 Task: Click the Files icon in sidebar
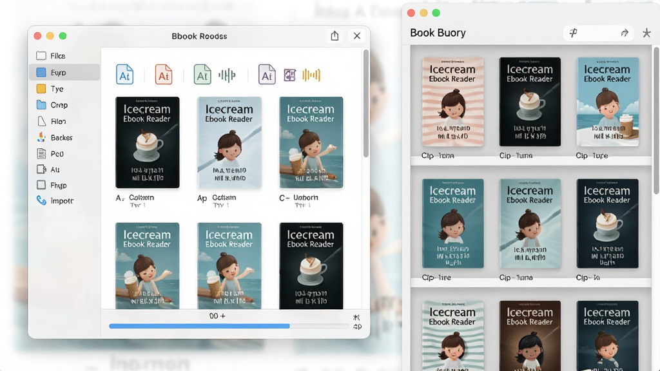(41, 55)
